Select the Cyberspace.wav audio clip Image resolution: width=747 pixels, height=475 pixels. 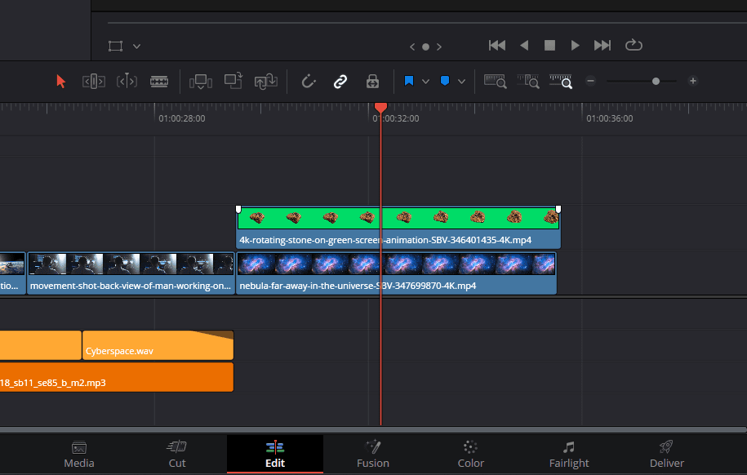coord(158,345)
